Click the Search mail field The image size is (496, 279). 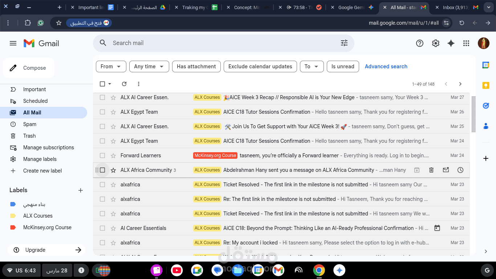(x=223, y=43)
